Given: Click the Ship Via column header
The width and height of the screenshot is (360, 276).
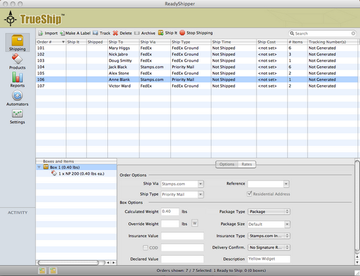Looking at the screenshot, I should 154,42.
